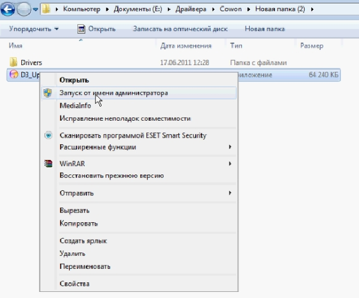
Task: Click the shield icon beside run as administrator
Action: (48, 93)
